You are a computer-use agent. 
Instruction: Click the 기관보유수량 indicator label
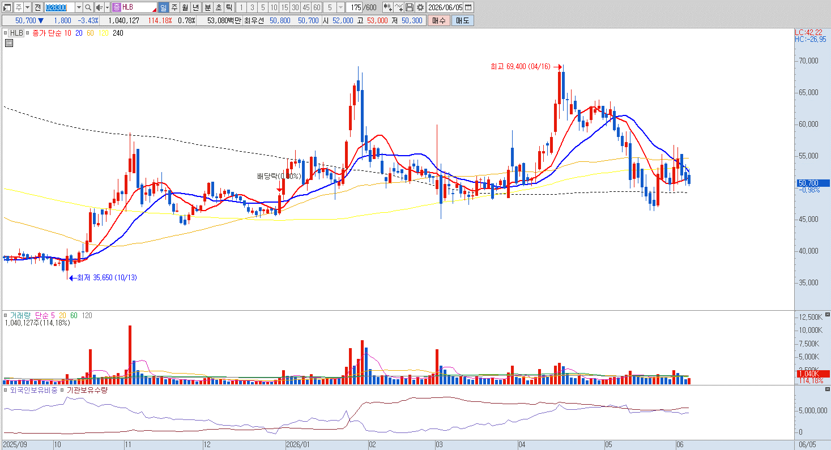click(87, 390)
